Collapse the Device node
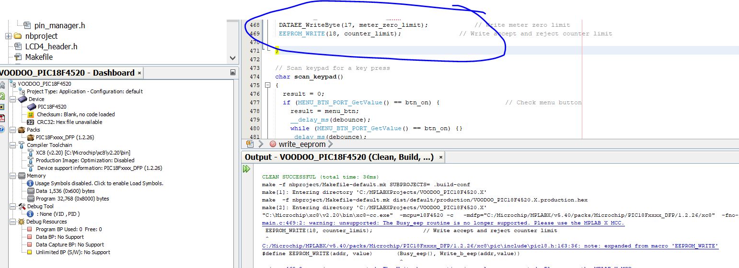Screen dimensions: 739x268 (x=12, y=99)
